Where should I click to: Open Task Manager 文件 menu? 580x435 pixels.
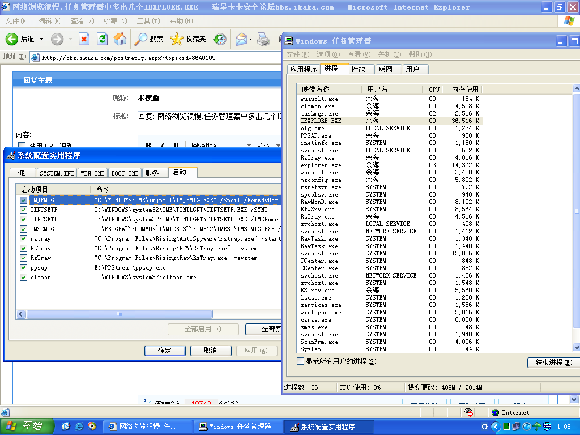(298, 54)
